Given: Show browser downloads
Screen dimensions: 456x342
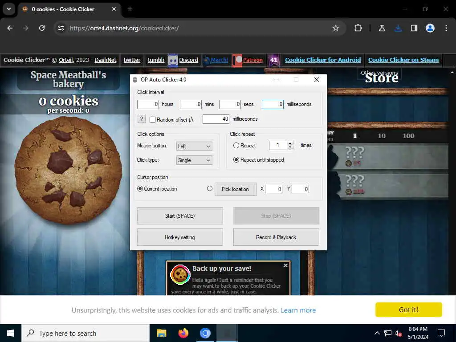Looking at the screenshot, I should 398,28.
